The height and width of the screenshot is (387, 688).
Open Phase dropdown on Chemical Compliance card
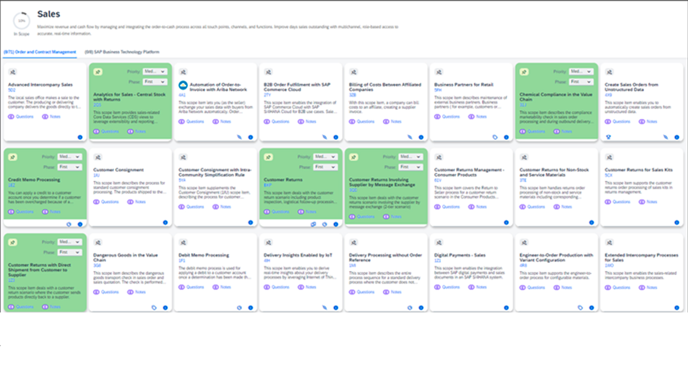[x=581, y=82]
